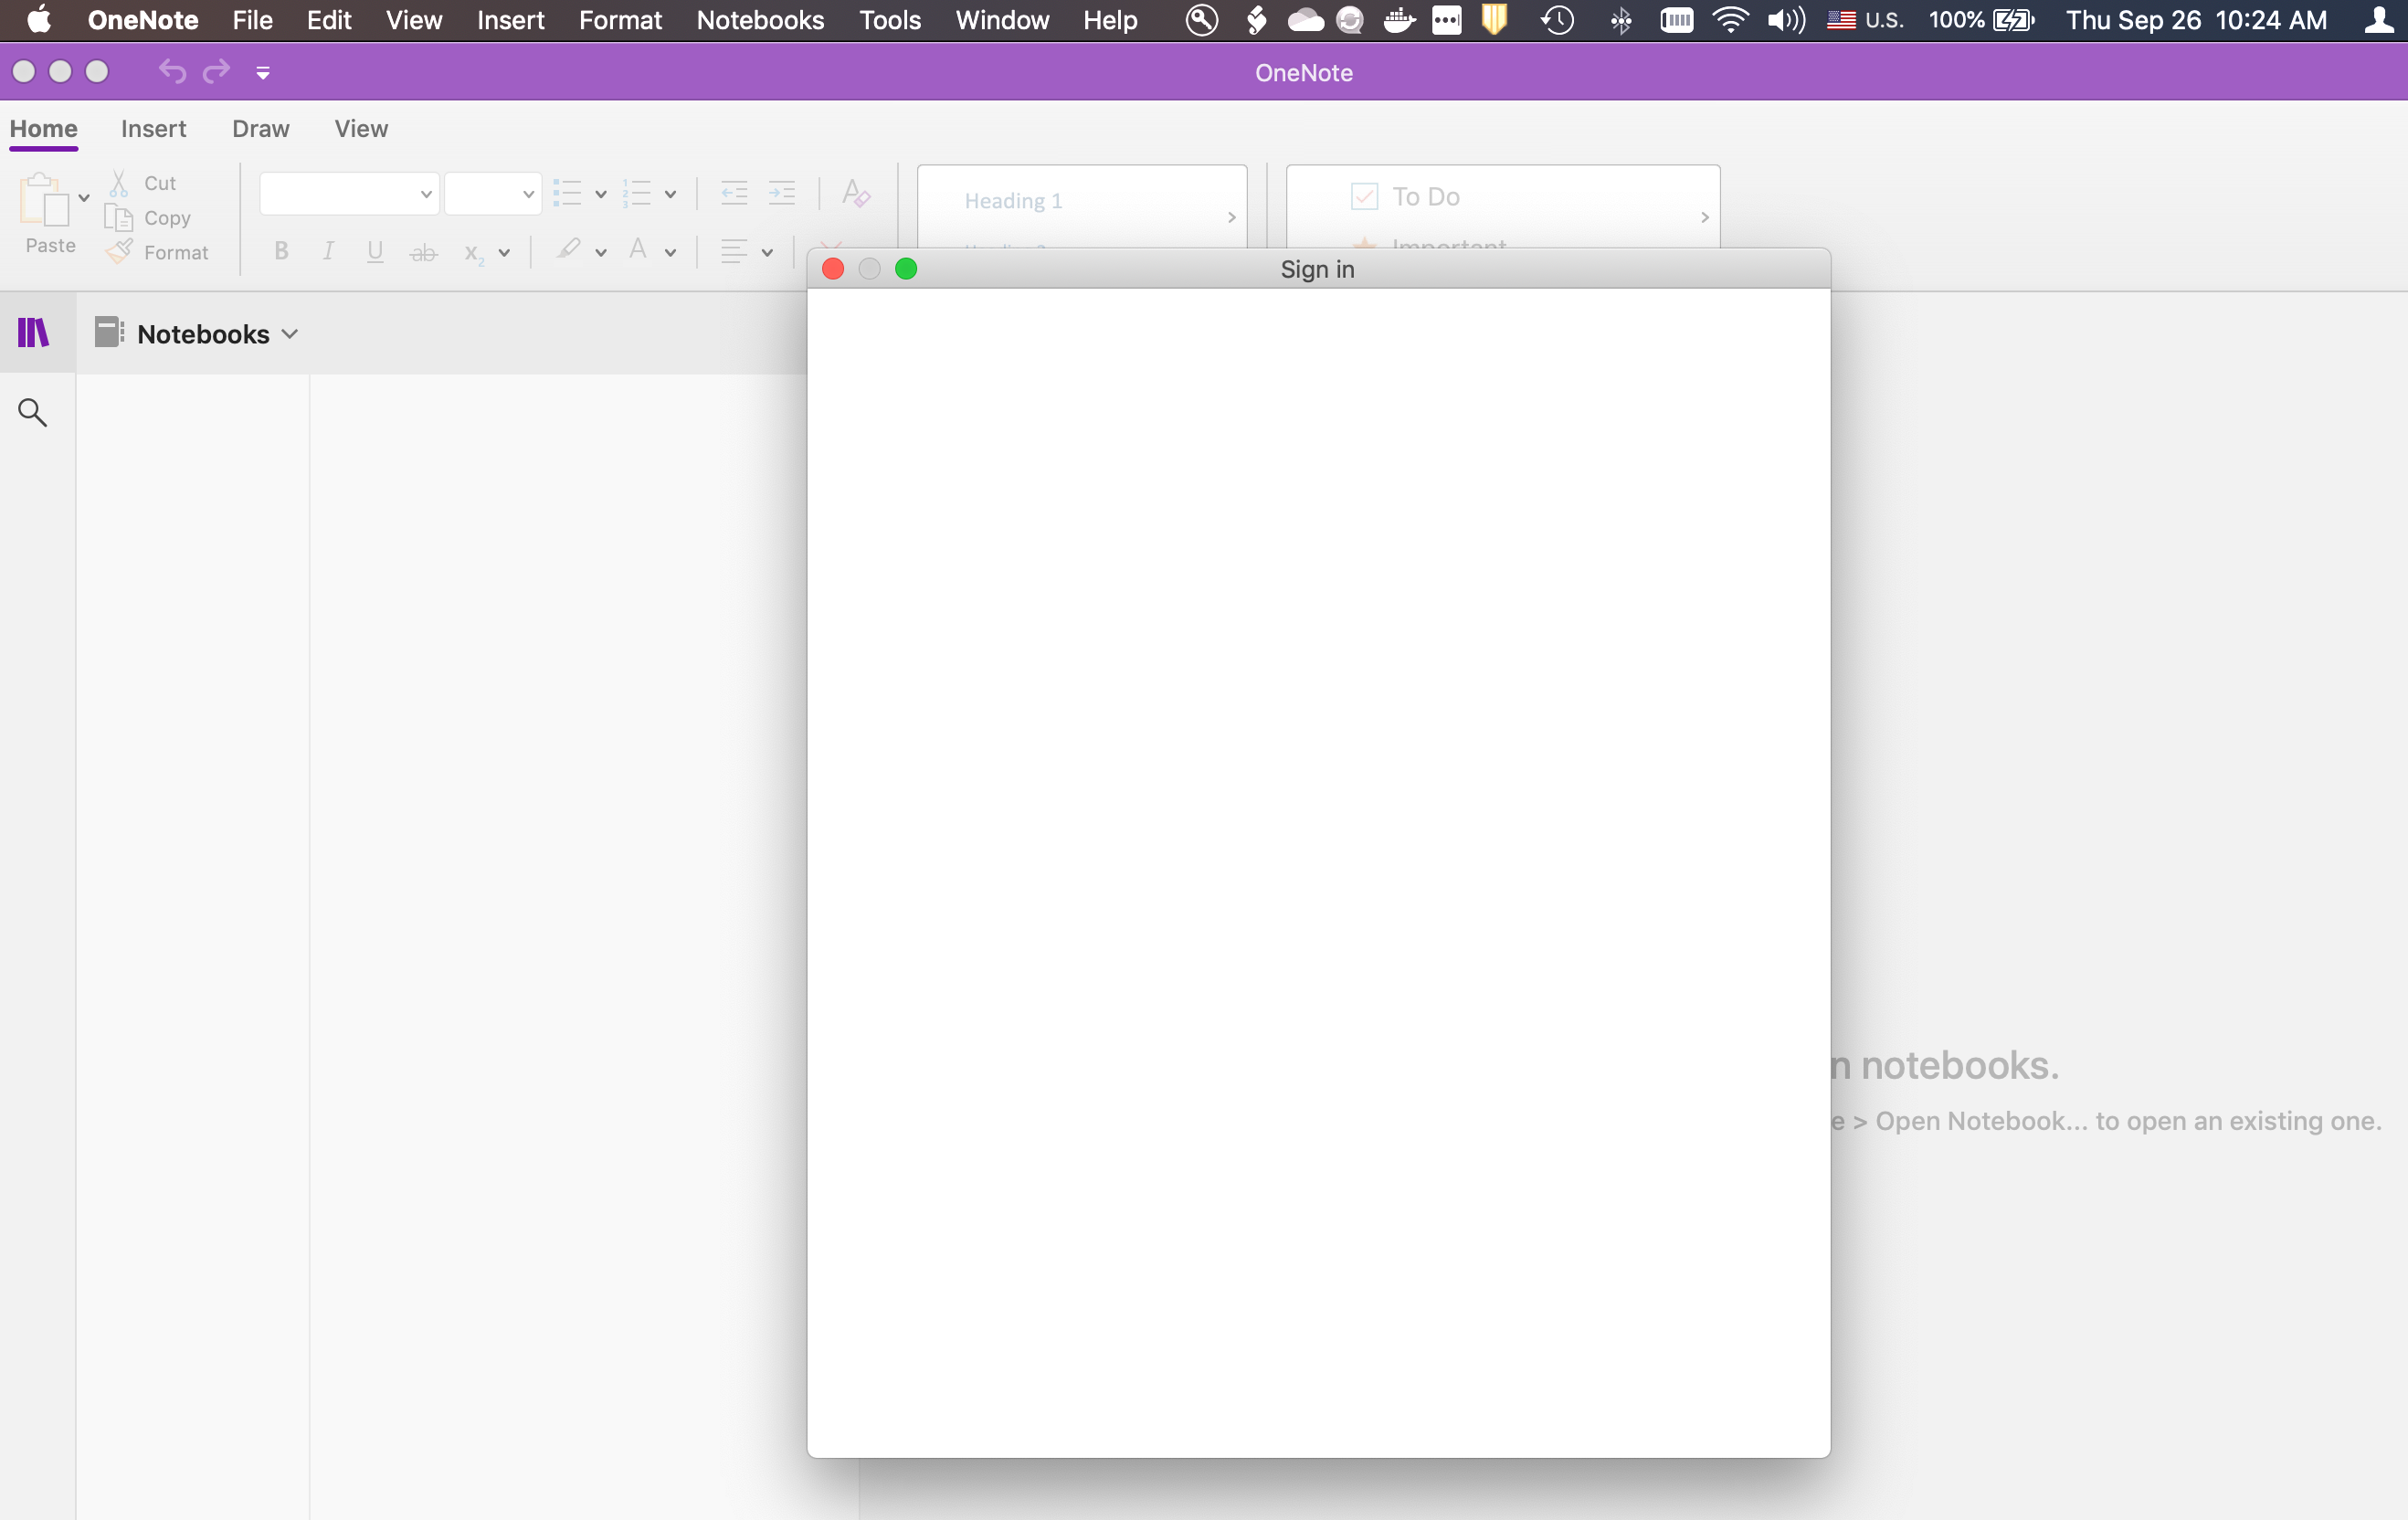Open Wi-Fi status menu
The image size is (2408, 1520).
[1730, 20]
